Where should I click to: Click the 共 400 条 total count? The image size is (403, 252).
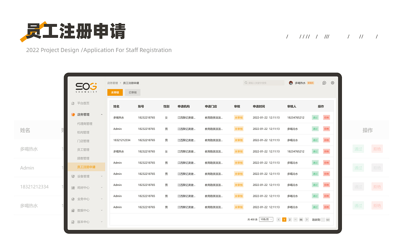[x=253, y=220]
